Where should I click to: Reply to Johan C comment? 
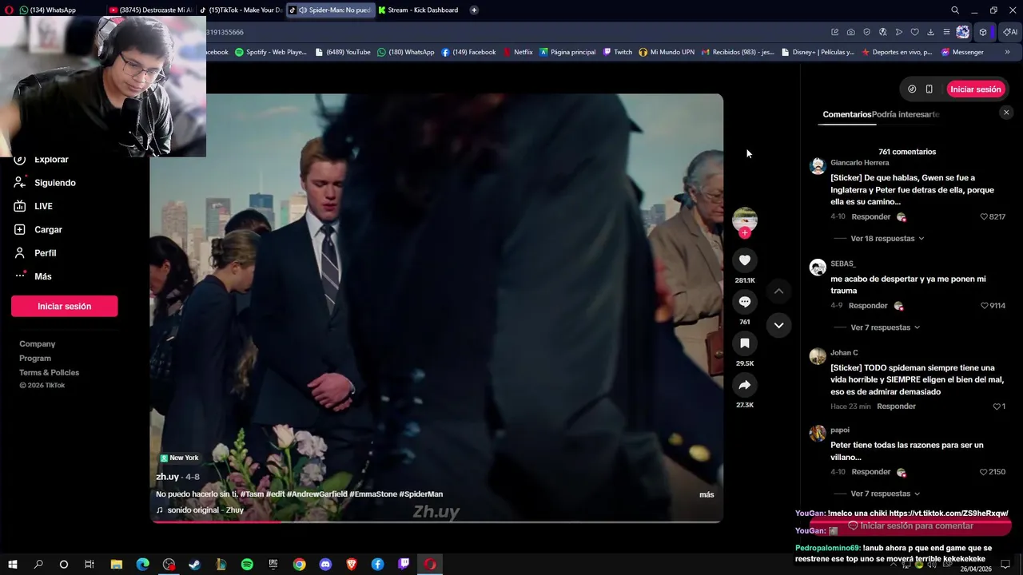pyautogui.click(x=896, y=406)
